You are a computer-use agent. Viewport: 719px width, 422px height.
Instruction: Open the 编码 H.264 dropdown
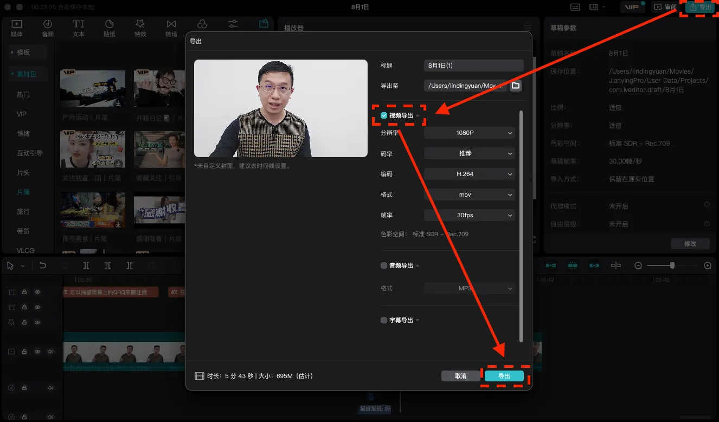coord(469,174)
